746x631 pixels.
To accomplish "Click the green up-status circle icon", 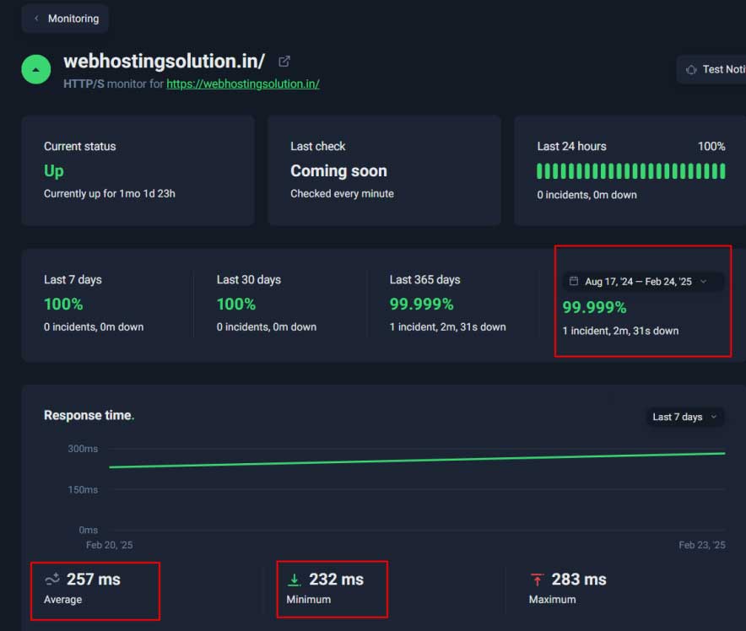I will [x=36, y=69].
